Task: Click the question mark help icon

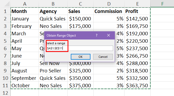Action: click(97, 35)
